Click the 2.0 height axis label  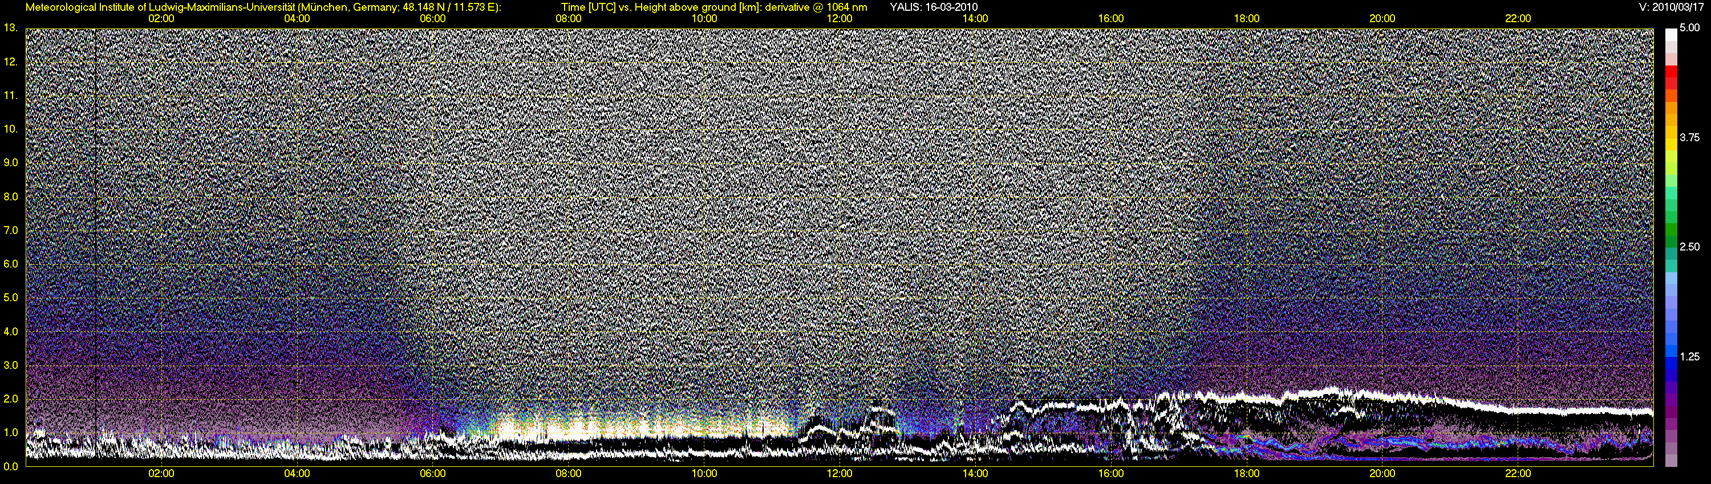11,399
